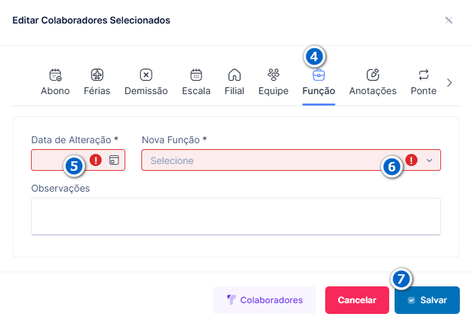Switch to the Equipe tab label

273,91
